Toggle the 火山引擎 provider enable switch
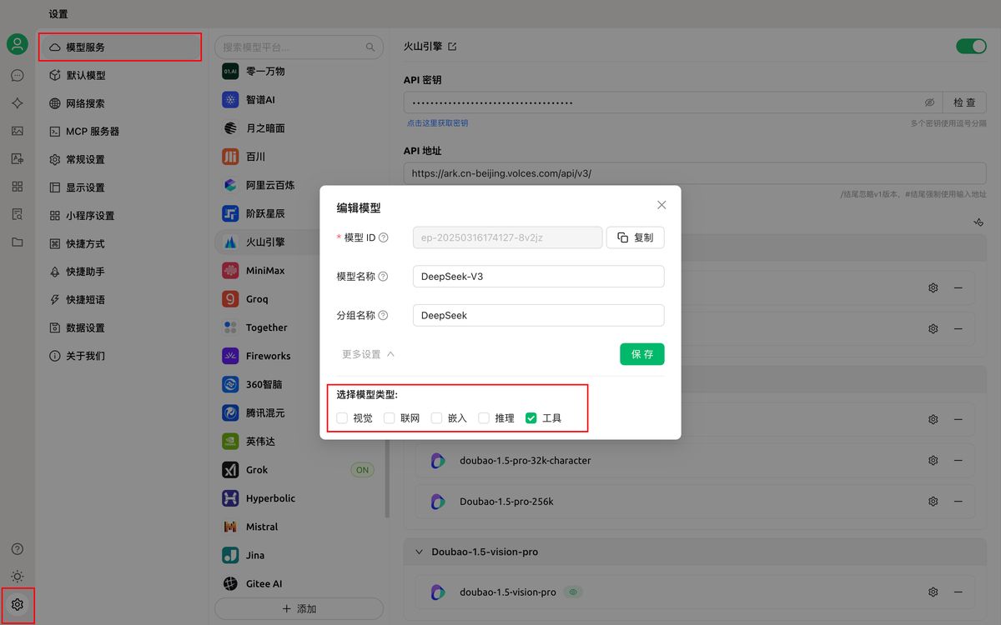The image size is (1001, 625). click(x=971, y=47)
